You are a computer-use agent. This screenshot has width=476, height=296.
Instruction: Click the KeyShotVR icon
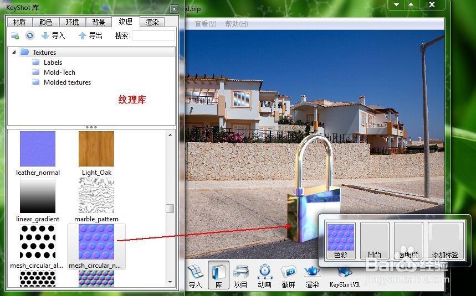(x=344, y=277)
